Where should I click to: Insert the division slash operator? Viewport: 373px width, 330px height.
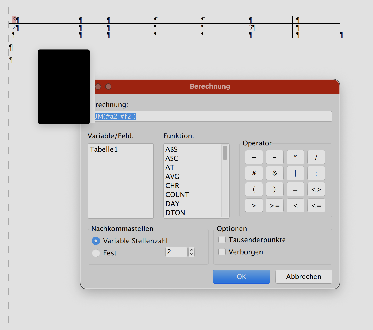[316, 157]
